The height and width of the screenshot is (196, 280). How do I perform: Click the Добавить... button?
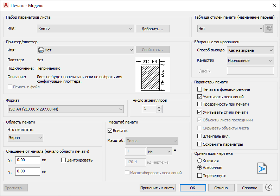click(x=153, y=29)
